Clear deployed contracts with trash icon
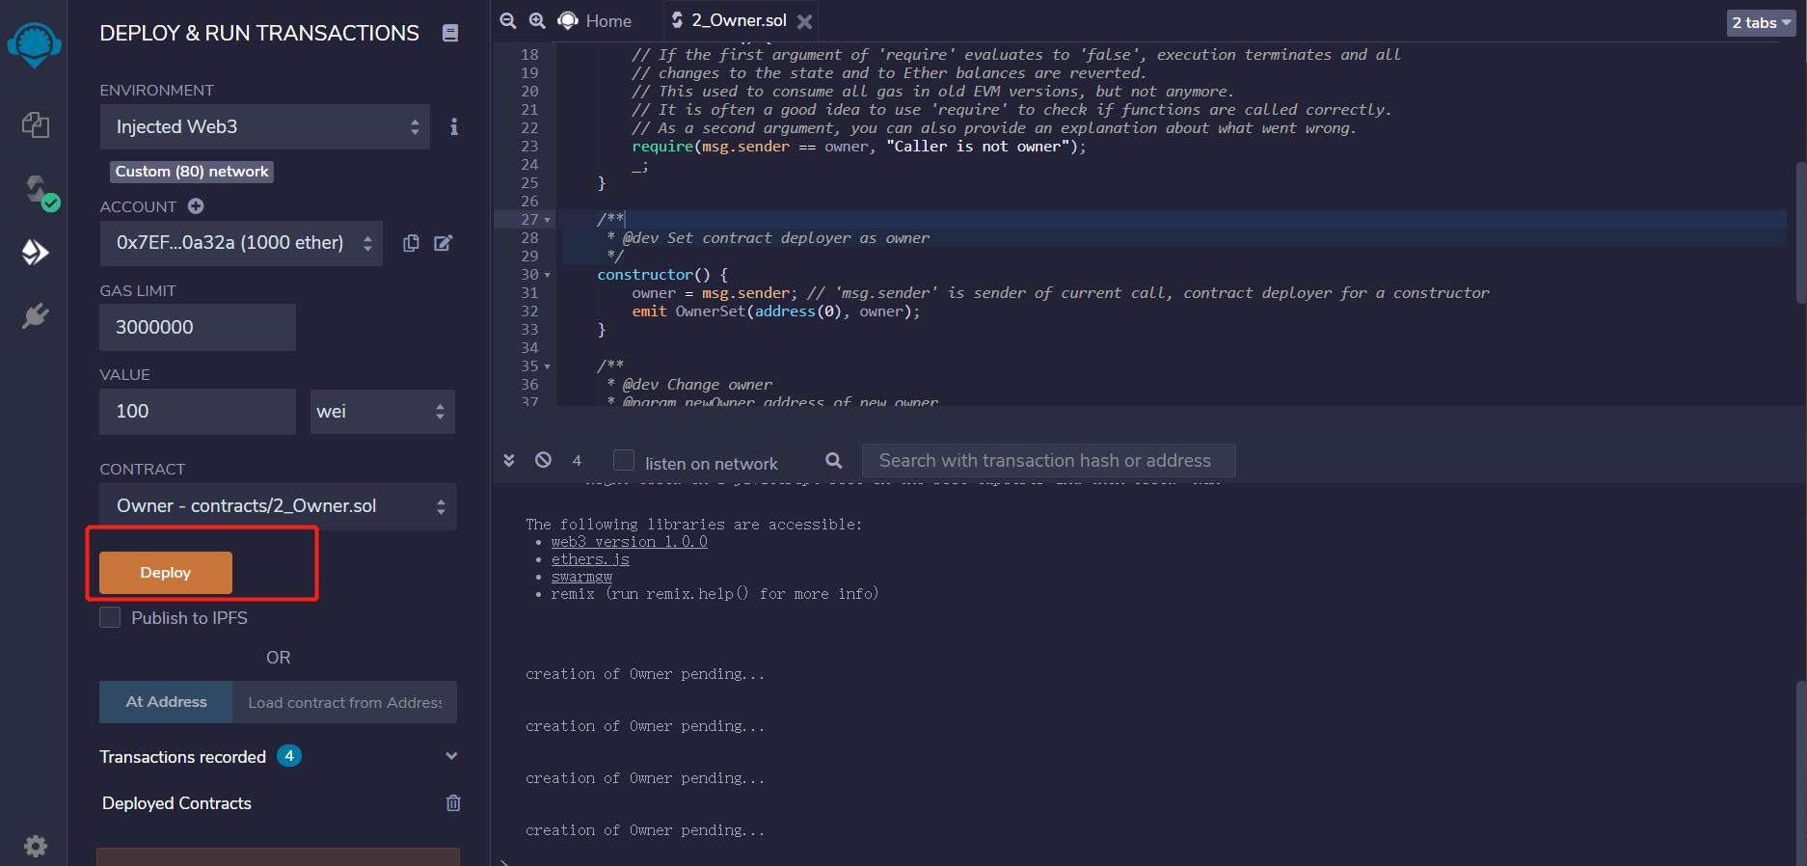Image resolution: width=1807 pixels, height=866 pixels. click(453, 802)
